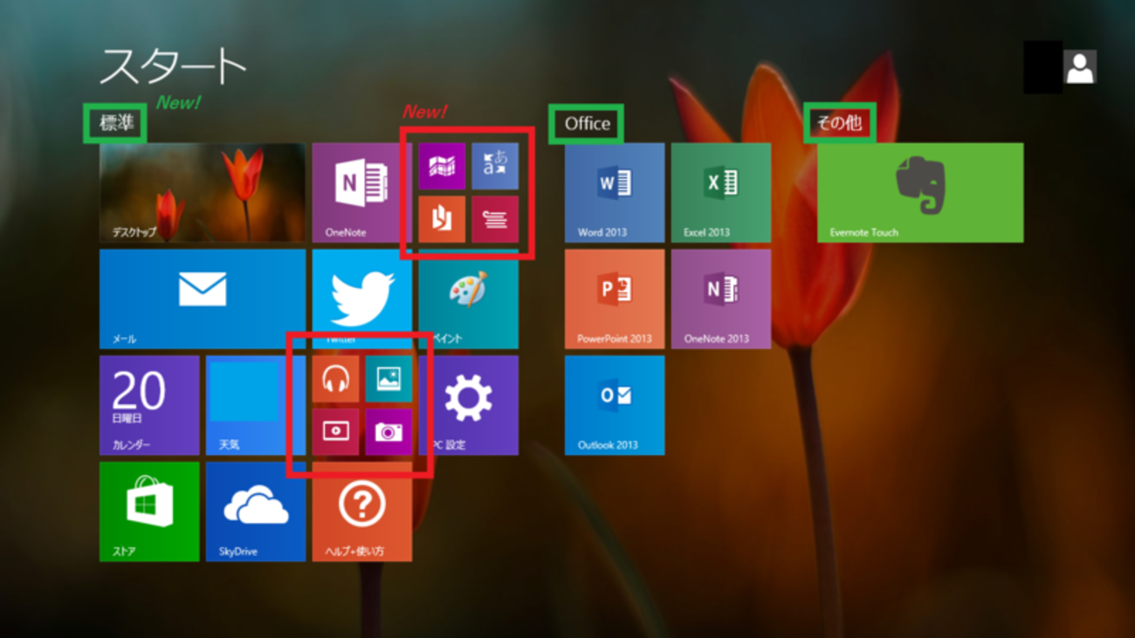Launch the Excel 2013 tile
Screen dimensions: 1135x638
pyautogui.click(x=721, y=193)
